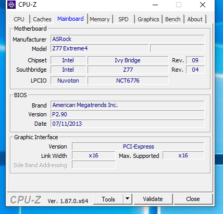Expand the Tools dropdown arrow
Image resolution: width=223 pixels, height=214 pixels.
128,199
